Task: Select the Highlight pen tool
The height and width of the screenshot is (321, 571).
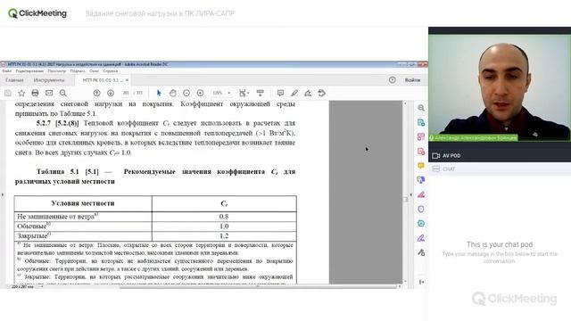Action: tap(294, 93)
